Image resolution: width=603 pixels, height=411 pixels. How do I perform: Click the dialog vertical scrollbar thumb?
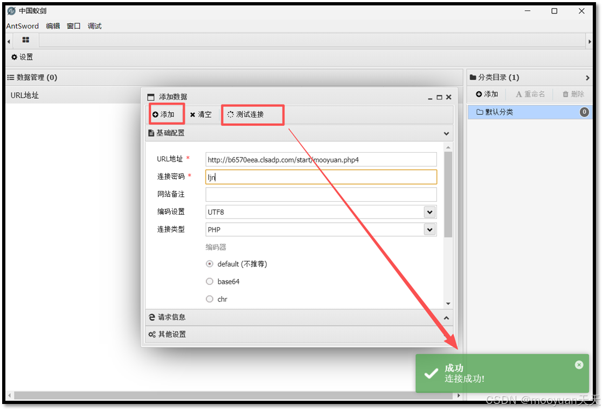click(x=448, y=194)
